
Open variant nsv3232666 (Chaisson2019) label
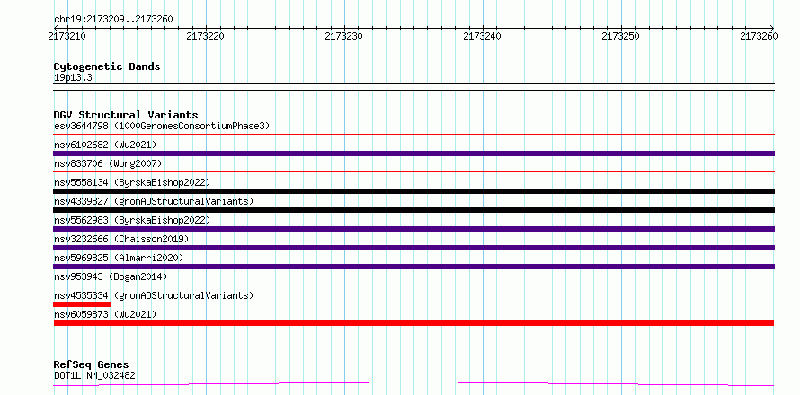coord(121,239)
